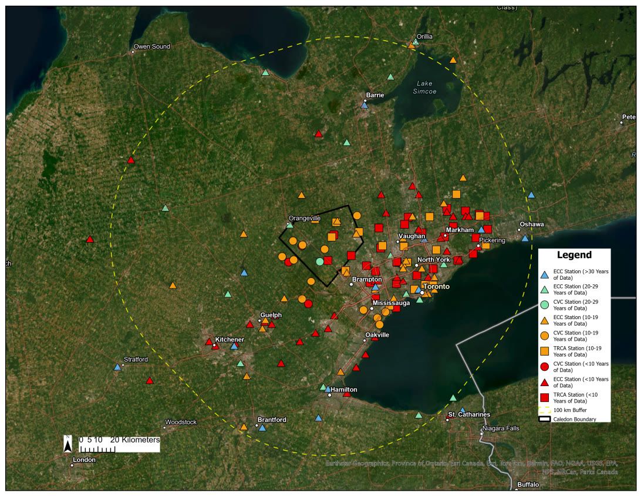The height and width of the screenshot is (496, 641).
Task: Click the Stratford label
Action: click(x=136, y=359)
